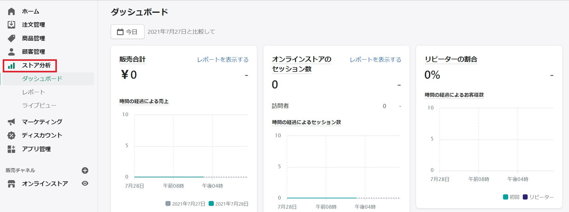Select ダッシュボード in the analytics submenu
569x212 pixels.
42,79
